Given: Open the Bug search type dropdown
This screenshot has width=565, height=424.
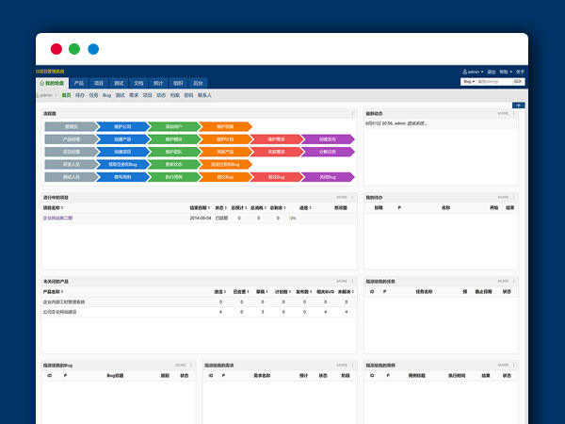Looking at the screenshot, I should click(468, 82).
